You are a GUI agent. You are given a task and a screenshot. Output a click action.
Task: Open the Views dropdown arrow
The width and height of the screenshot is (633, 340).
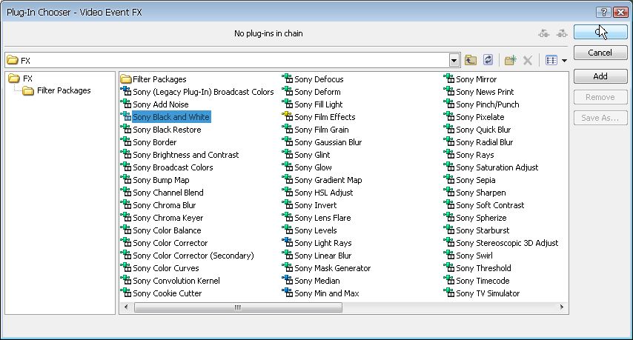[x=564, y=61]
